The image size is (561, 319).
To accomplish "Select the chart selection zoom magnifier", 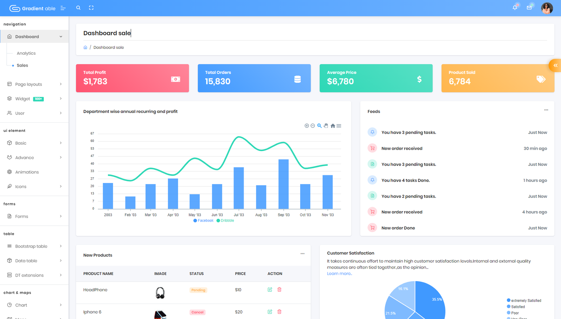I will tap(319, 125).
